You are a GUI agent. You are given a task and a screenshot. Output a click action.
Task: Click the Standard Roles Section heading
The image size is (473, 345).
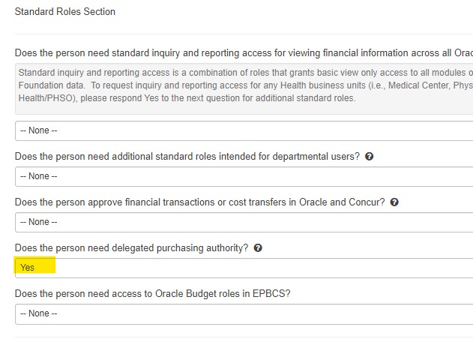tap(65, 11)
